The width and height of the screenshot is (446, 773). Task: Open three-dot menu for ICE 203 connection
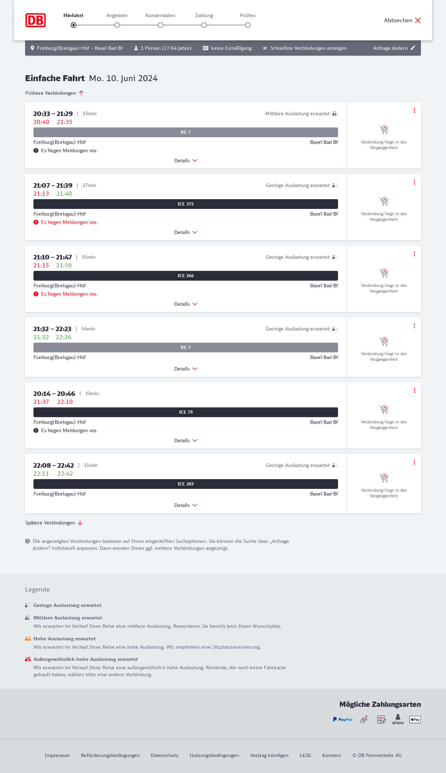click(414, 462)
